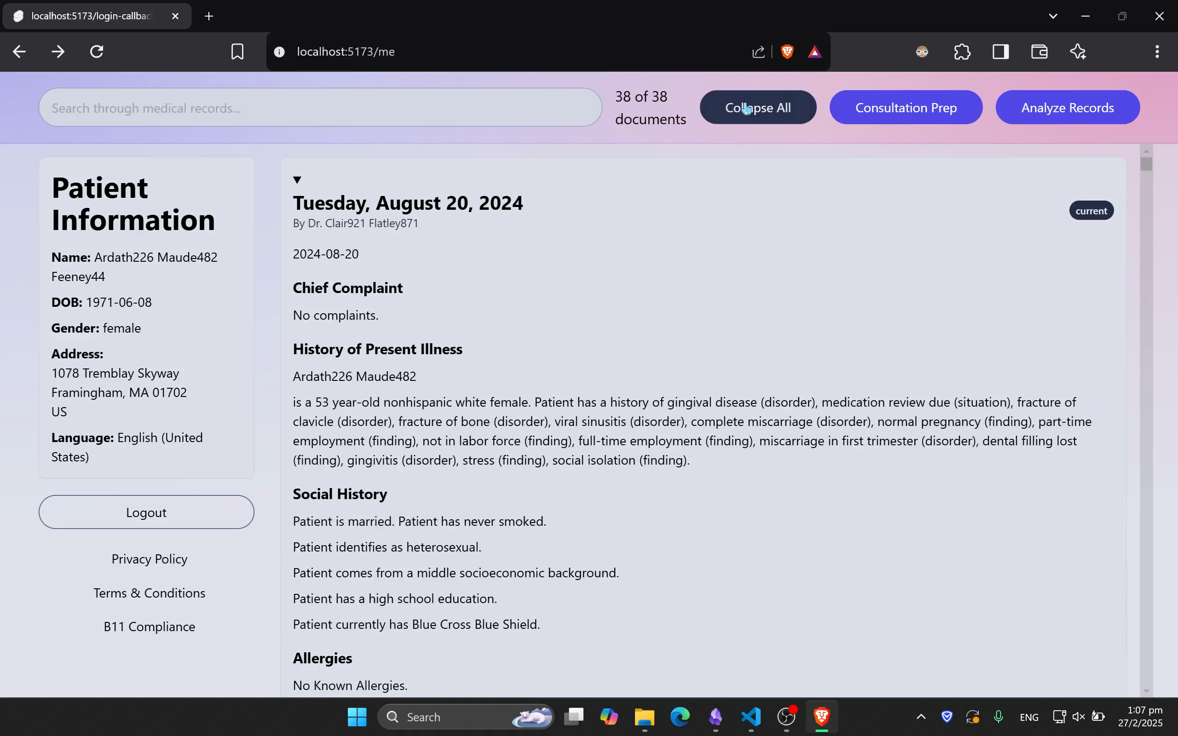Expand hidden system tray icons chevron
This screenshot has height=736, width=1178.
click(x=921, y=717)
